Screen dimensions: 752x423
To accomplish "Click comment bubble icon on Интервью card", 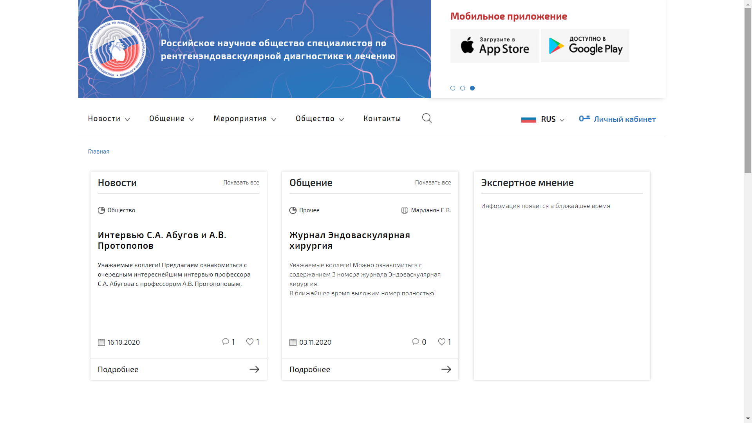I will pyautogui.click(x=226, y=342).
